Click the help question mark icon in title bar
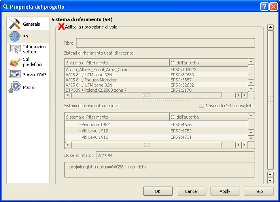The width and height of the screenshot is (280, 202). pyautogui.click(x=264, y=7)
